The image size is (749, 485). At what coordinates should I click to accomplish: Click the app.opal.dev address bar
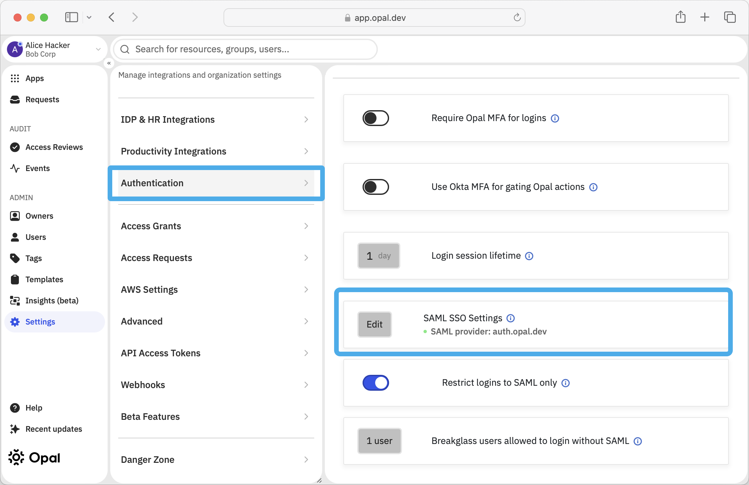374,18
